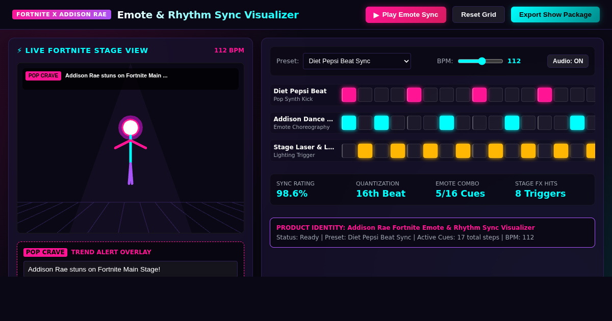Viewport: 612px width, 321px height.
Task: Toggle step 13 of Diet Pepsi Beat track
Action: (545, 95)
